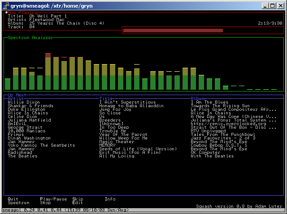This screenshot has height=214, width=287.
Task: Click the Album column header
Action: [197, 99]
